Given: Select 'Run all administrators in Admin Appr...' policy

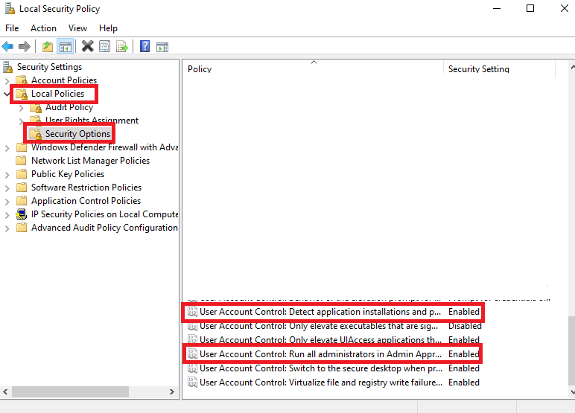Looking at the screenshot, I should click(x=334, y=354).
